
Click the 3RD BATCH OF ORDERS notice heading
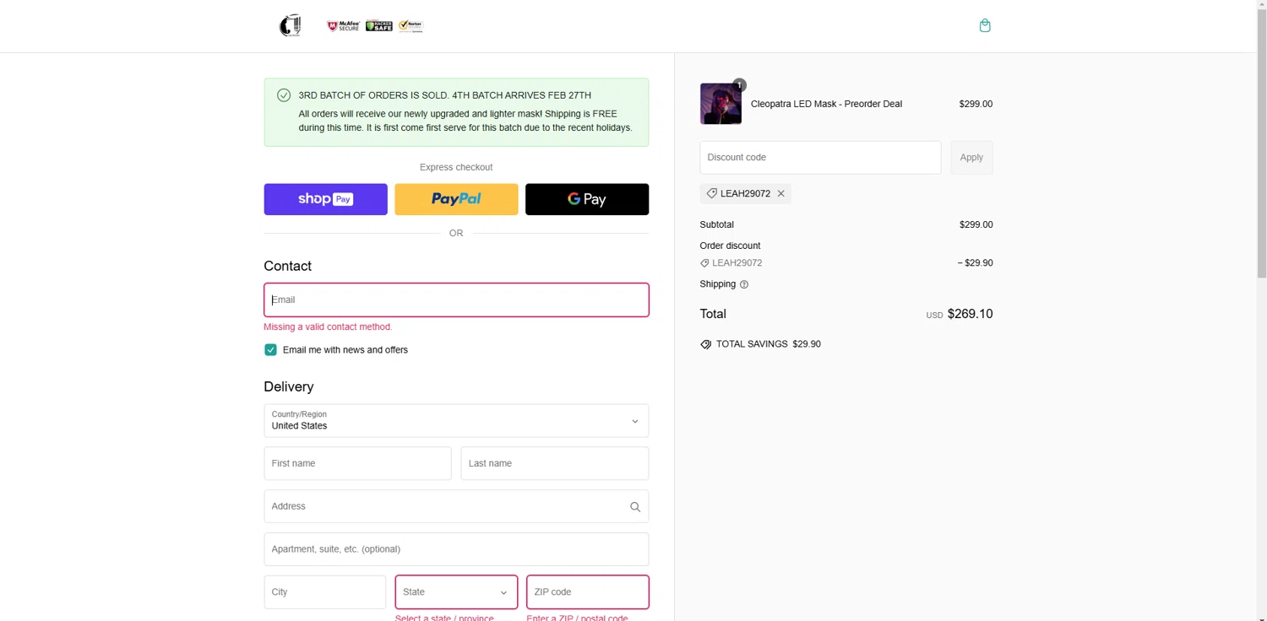click(444, 95)
